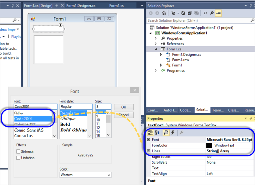The image size is (255, 185).
Task: Refresh the Solution Explorer tree
Action: pos(183,13)
